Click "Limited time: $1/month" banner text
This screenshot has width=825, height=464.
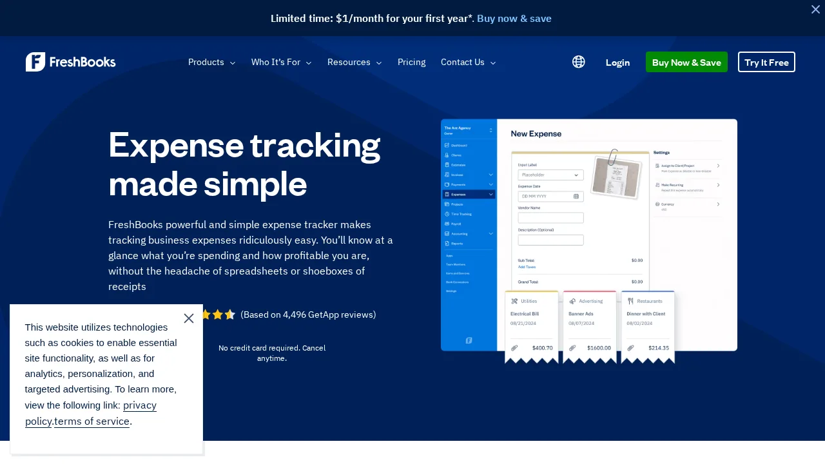[373, 18]
